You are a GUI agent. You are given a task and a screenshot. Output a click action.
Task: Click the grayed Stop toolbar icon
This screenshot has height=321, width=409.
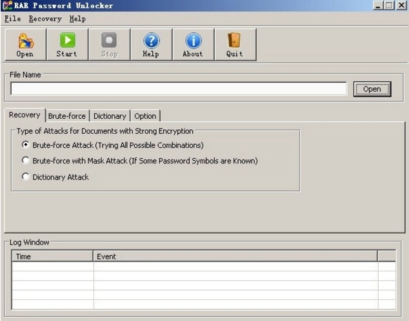109,41
